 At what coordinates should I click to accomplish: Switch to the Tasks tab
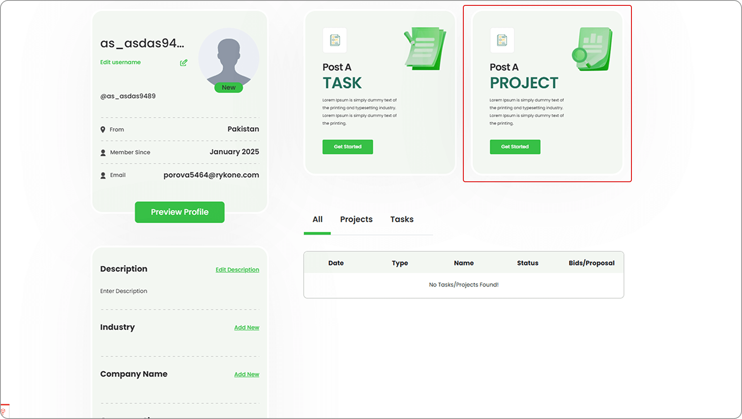click(x=402, y=219)
